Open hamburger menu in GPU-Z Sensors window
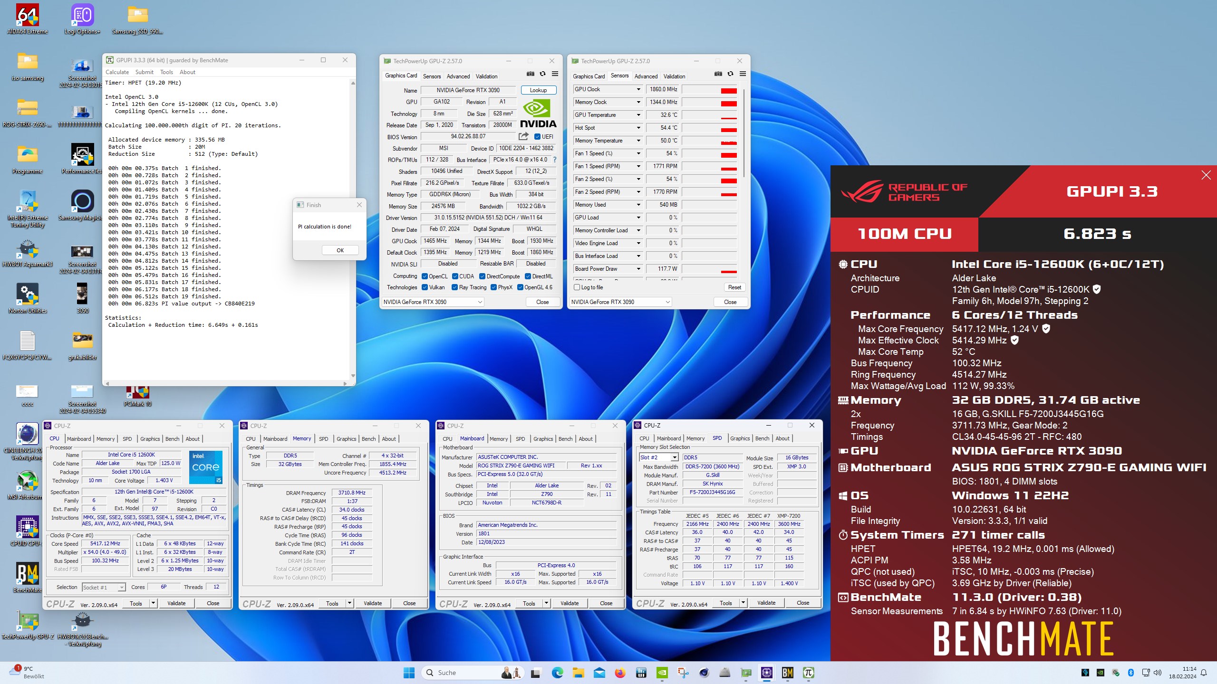 click(743, 74)
